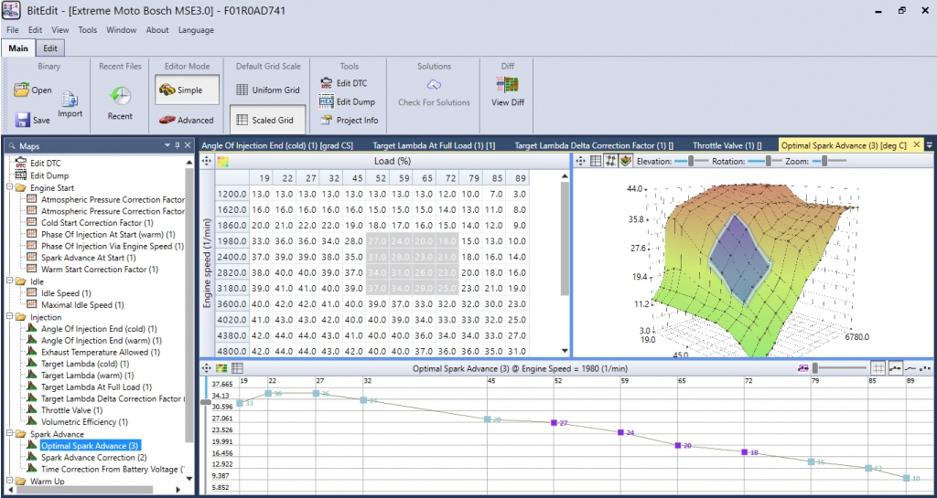937x498 pixels.
Task: Click the purple point-size icon in graph toolbar
Action: [x=803, y=368]
